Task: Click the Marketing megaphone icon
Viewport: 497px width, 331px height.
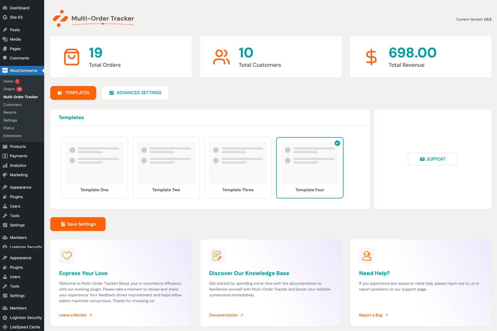Action: [x=5, y=175]
